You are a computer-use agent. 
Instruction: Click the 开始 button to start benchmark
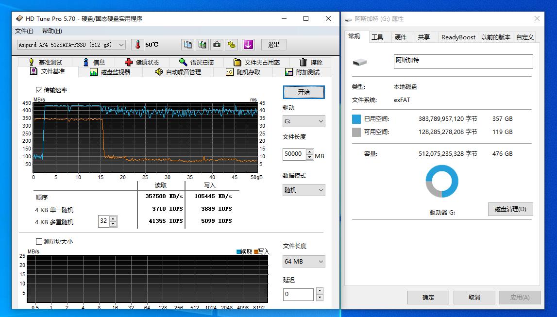304,92
